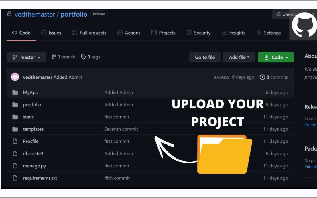Click the Security shield icon
This screenshot has height=198, width=317.
tap(189, 33)
